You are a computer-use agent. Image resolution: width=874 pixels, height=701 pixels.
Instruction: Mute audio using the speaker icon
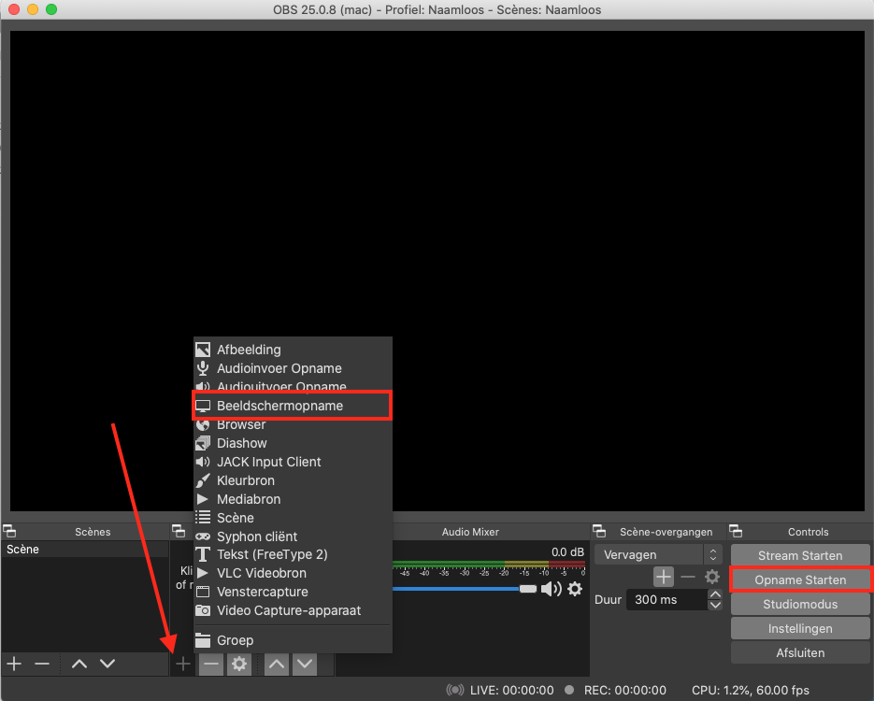point(552,589)
